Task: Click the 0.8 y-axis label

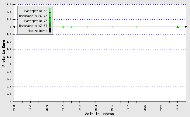Action: (9, 72)
